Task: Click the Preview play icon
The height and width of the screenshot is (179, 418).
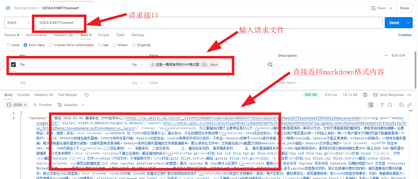Action: point(35,105)
